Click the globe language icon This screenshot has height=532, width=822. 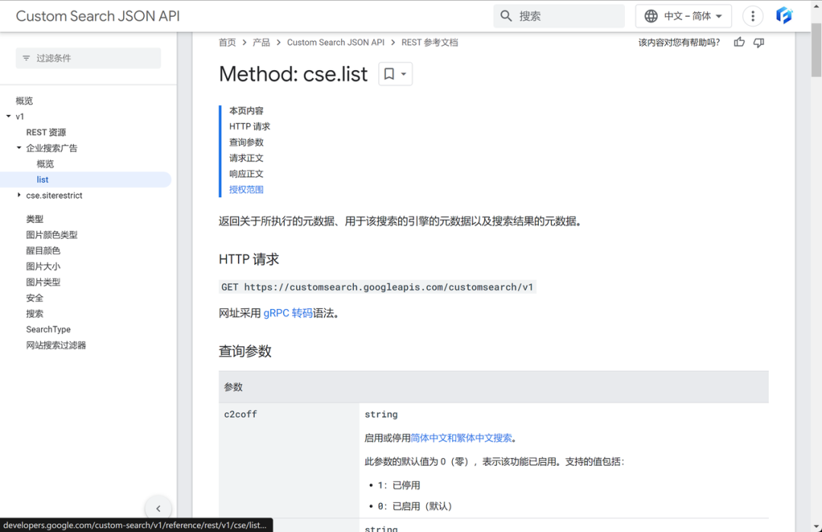coord(651,16)
